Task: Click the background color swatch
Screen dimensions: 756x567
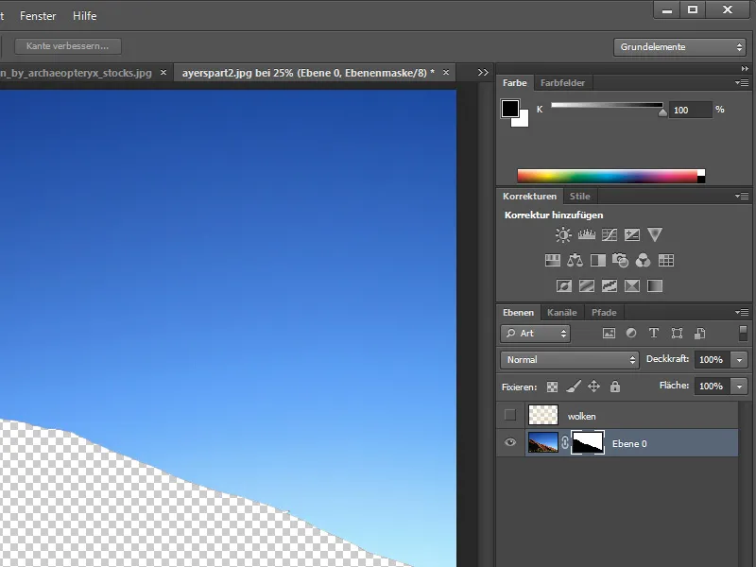Action: coord(523,121)
